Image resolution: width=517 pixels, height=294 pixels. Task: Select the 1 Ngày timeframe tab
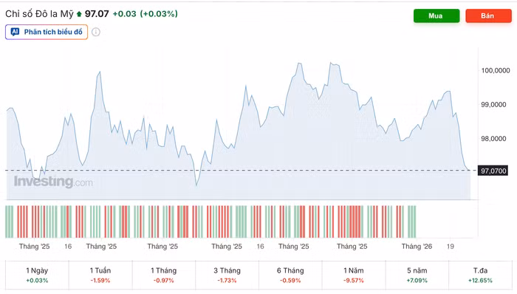[x=37, y=275]
